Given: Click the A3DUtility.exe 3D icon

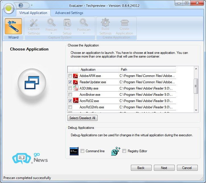Looking at the screenshot, I should click(75, 88).
